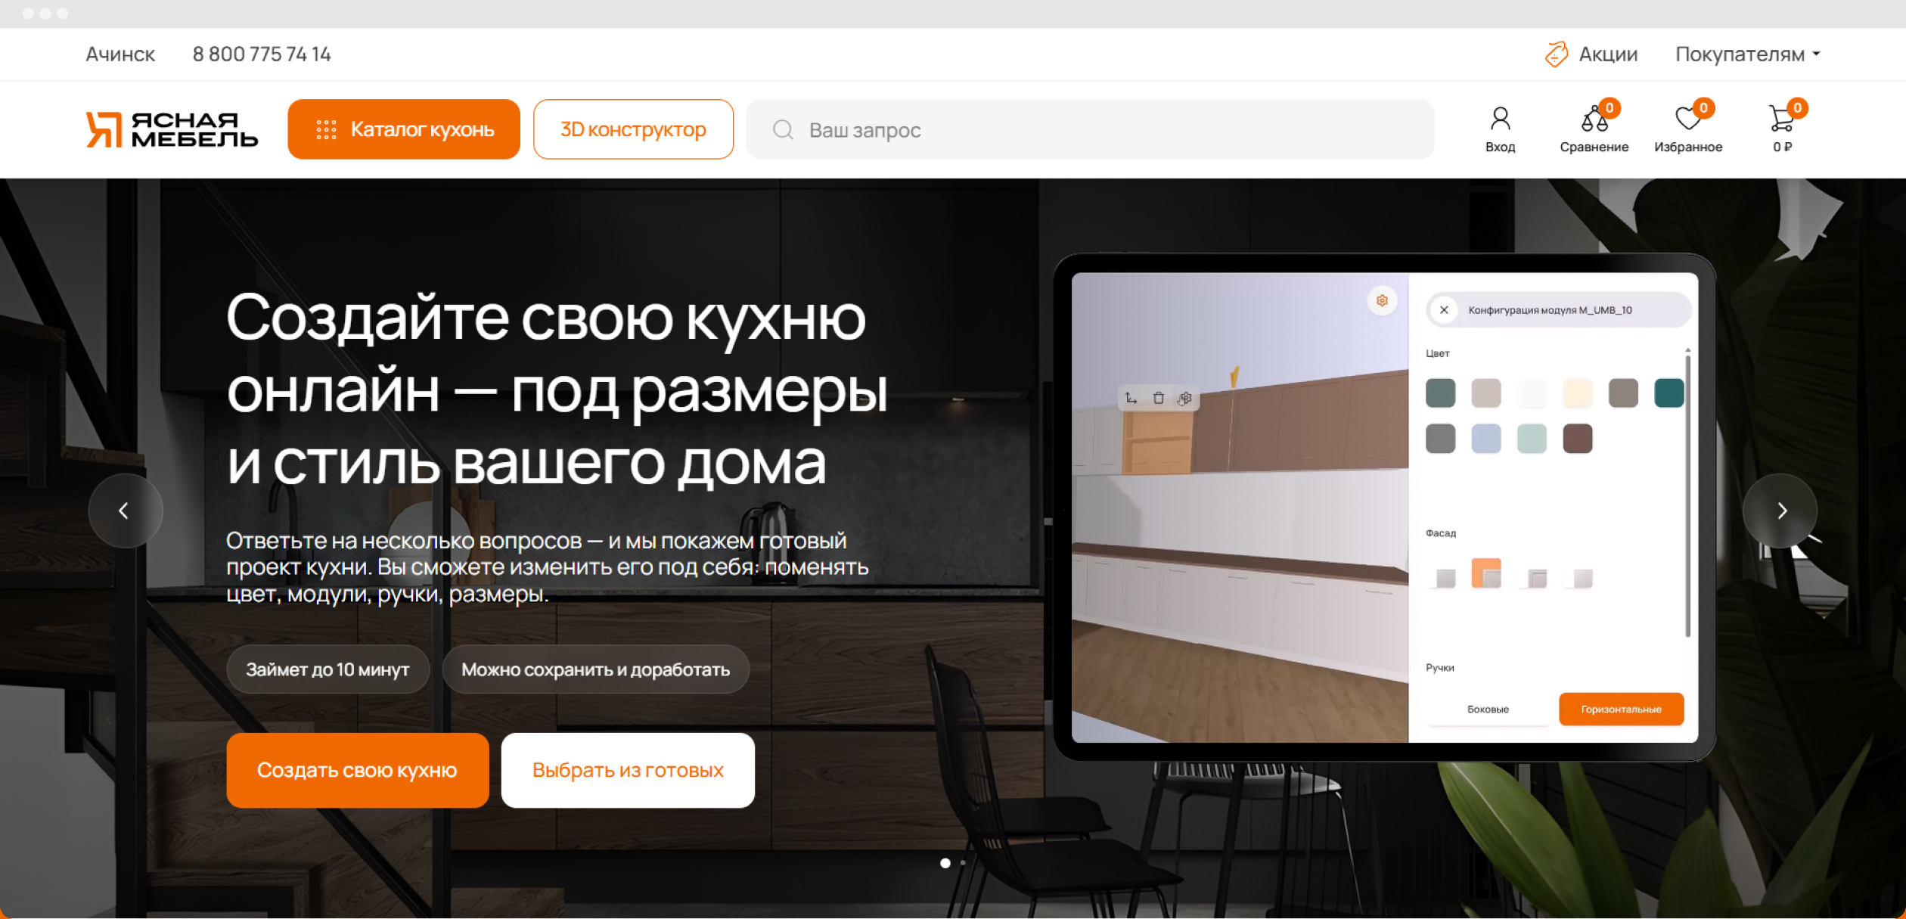Pick the teal color swatch
The width and height of the screenshot is (1906, 919).
pos(1669,393)
